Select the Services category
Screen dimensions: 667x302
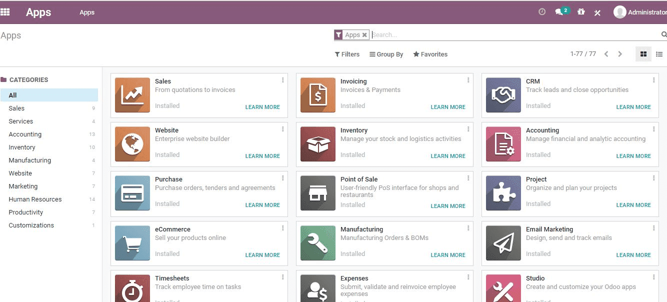pos(49,121)
